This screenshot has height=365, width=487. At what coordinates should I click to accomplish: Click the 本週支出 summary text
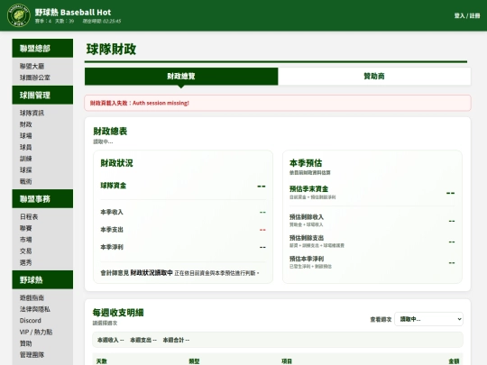(x=143, y=340)
